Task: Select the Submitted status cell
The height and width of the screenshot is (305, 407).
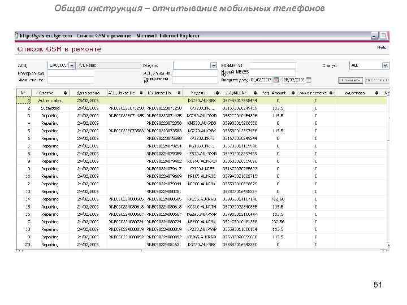Action: pyautogui.click(x=50, y=108)
